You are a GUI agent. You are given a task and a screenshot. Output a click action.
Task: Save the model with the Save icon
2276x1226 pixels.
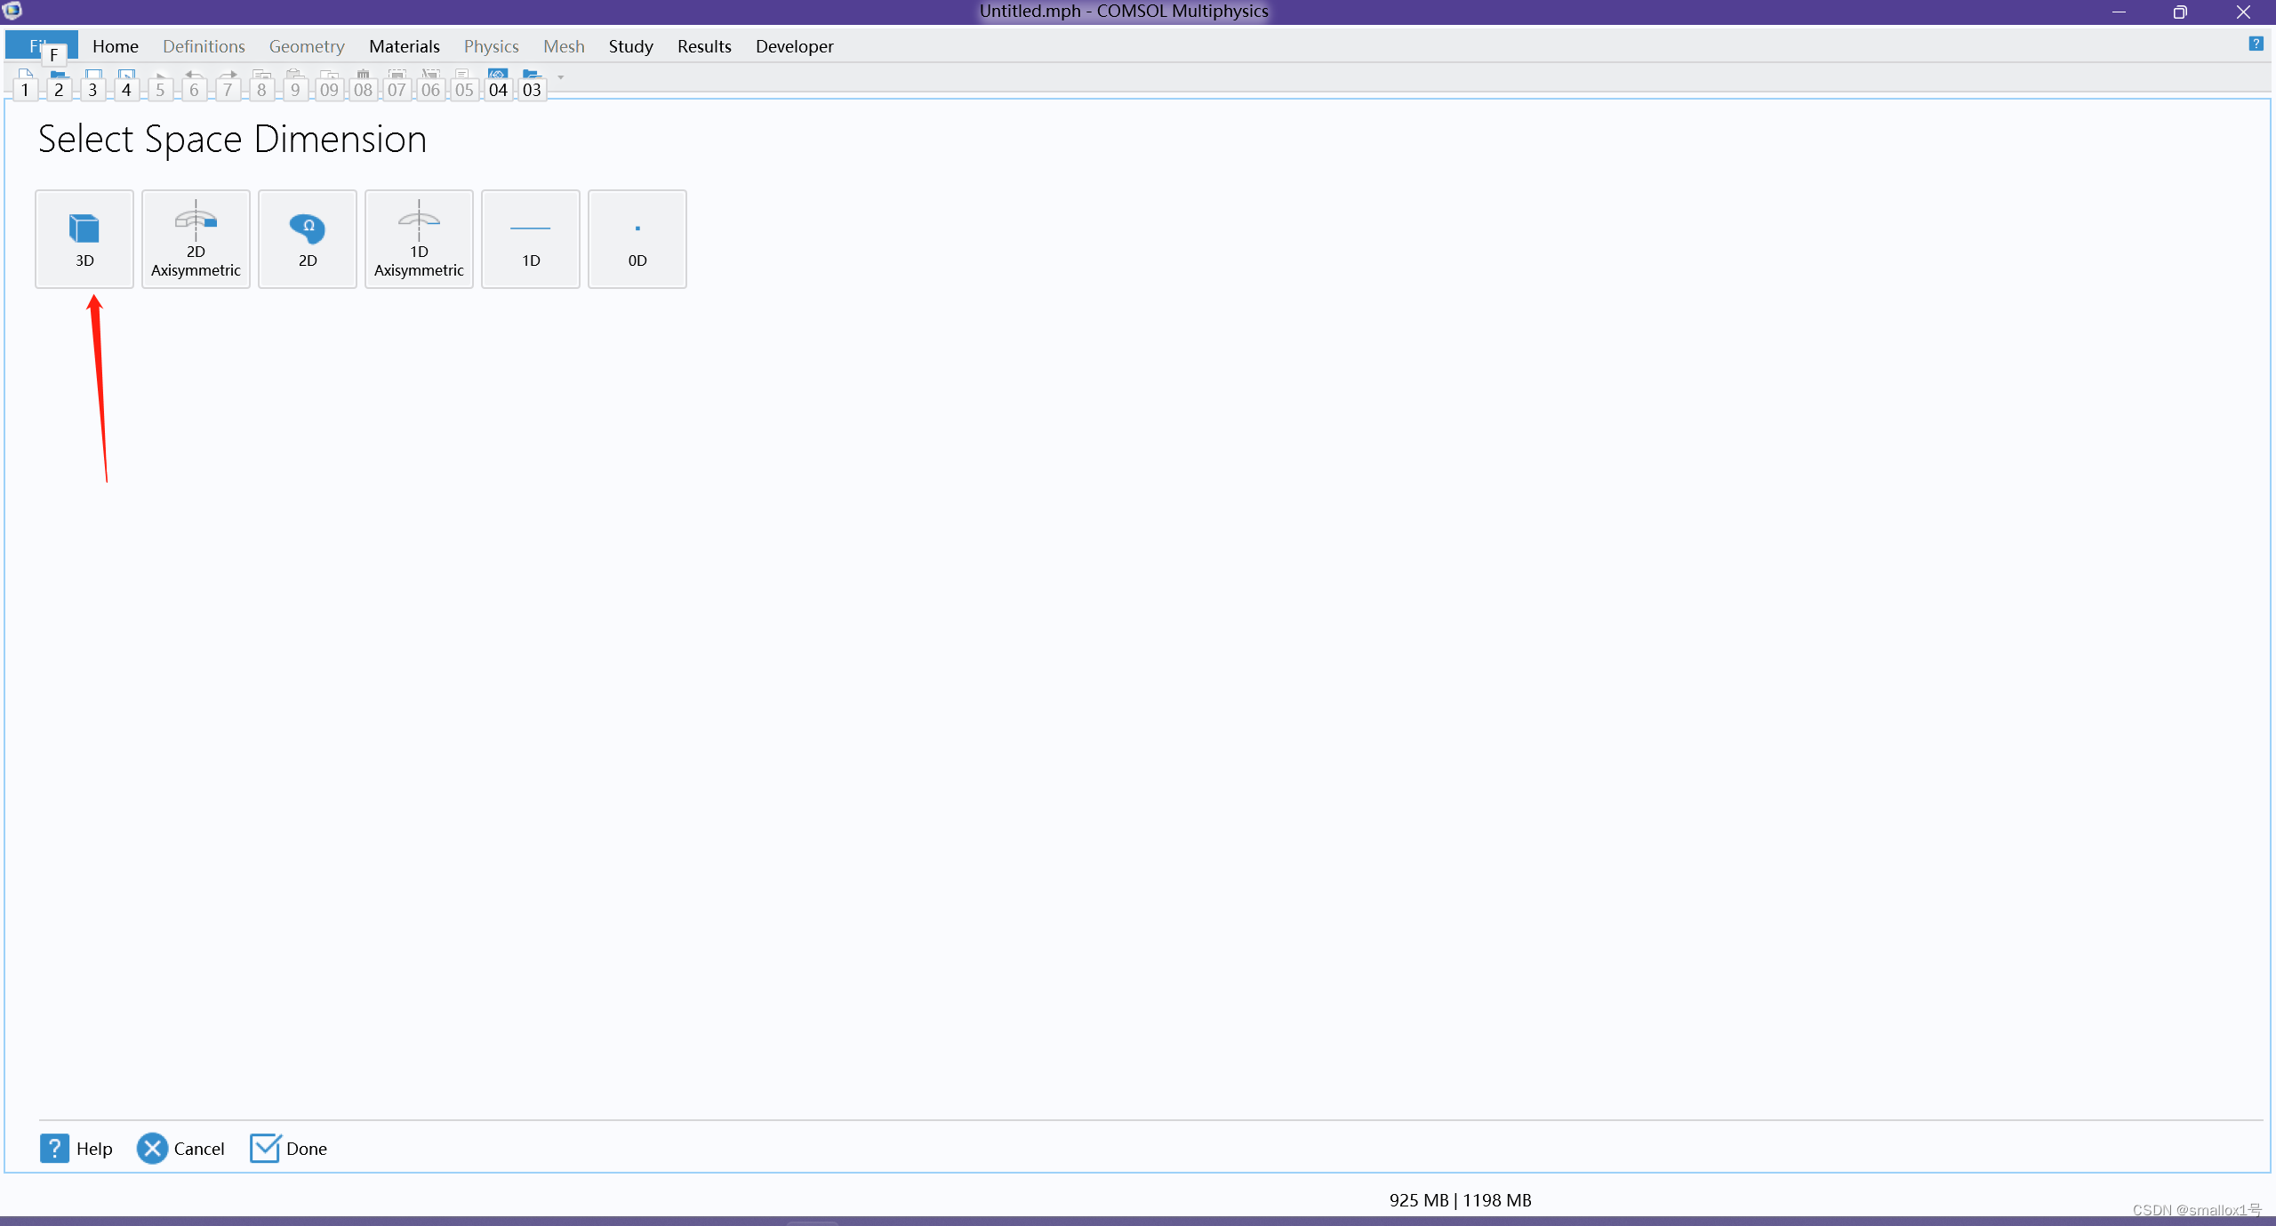pyautogui.click(x=92, y=74)
